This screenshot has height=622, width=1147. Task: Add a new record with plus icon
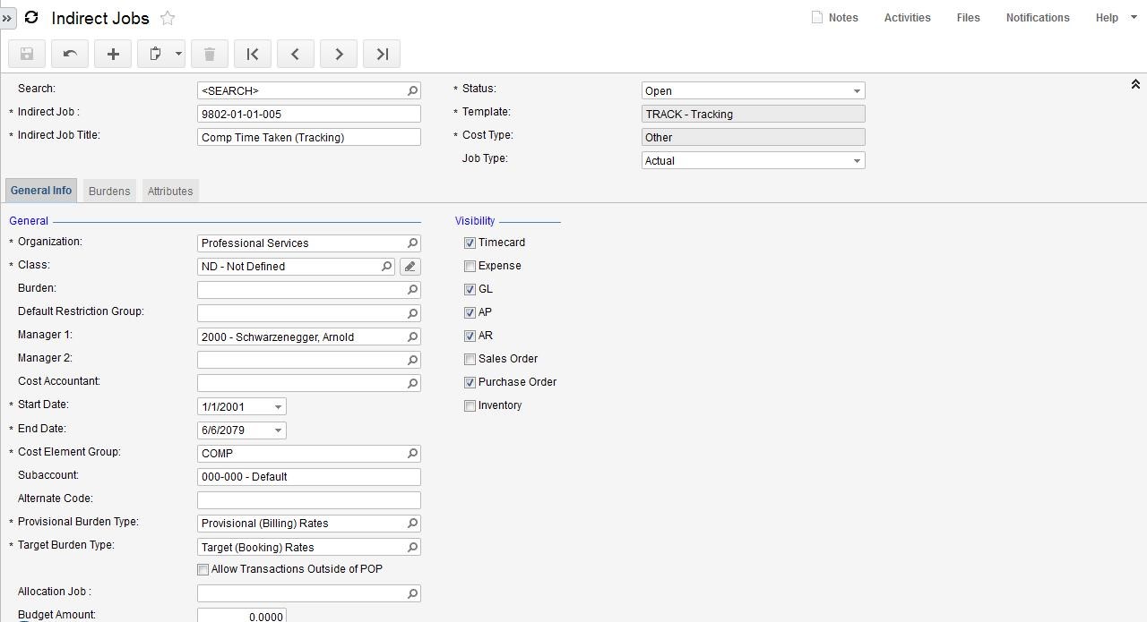(113, 55)
